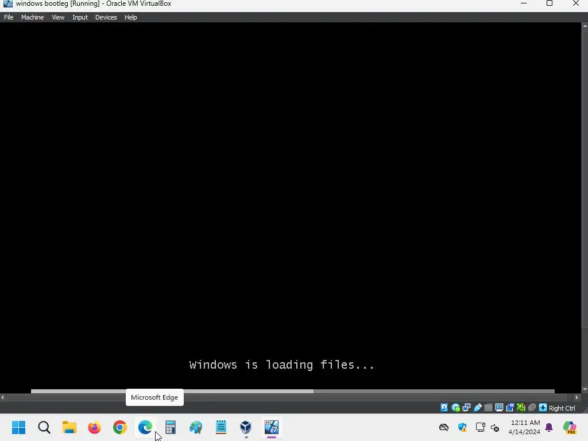The image size is (588, 441).
Task: Click the horizontal scrollbar right arrow
Action: coord(577,397)
